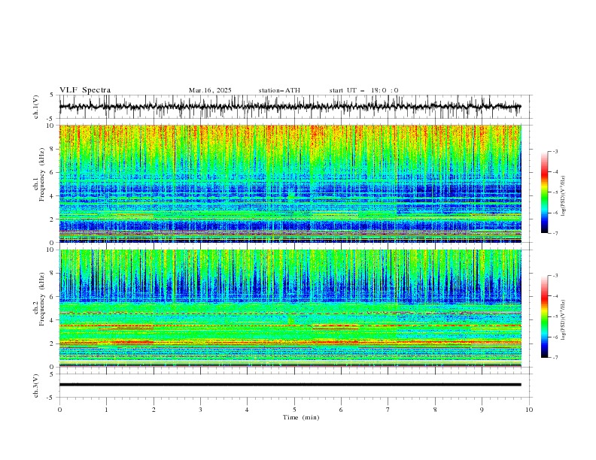Click the ch.2 color bar's log(PSD) label
The width and height of the screenshot is (596, 460).
pyautogui.click(x=563, y=319)
